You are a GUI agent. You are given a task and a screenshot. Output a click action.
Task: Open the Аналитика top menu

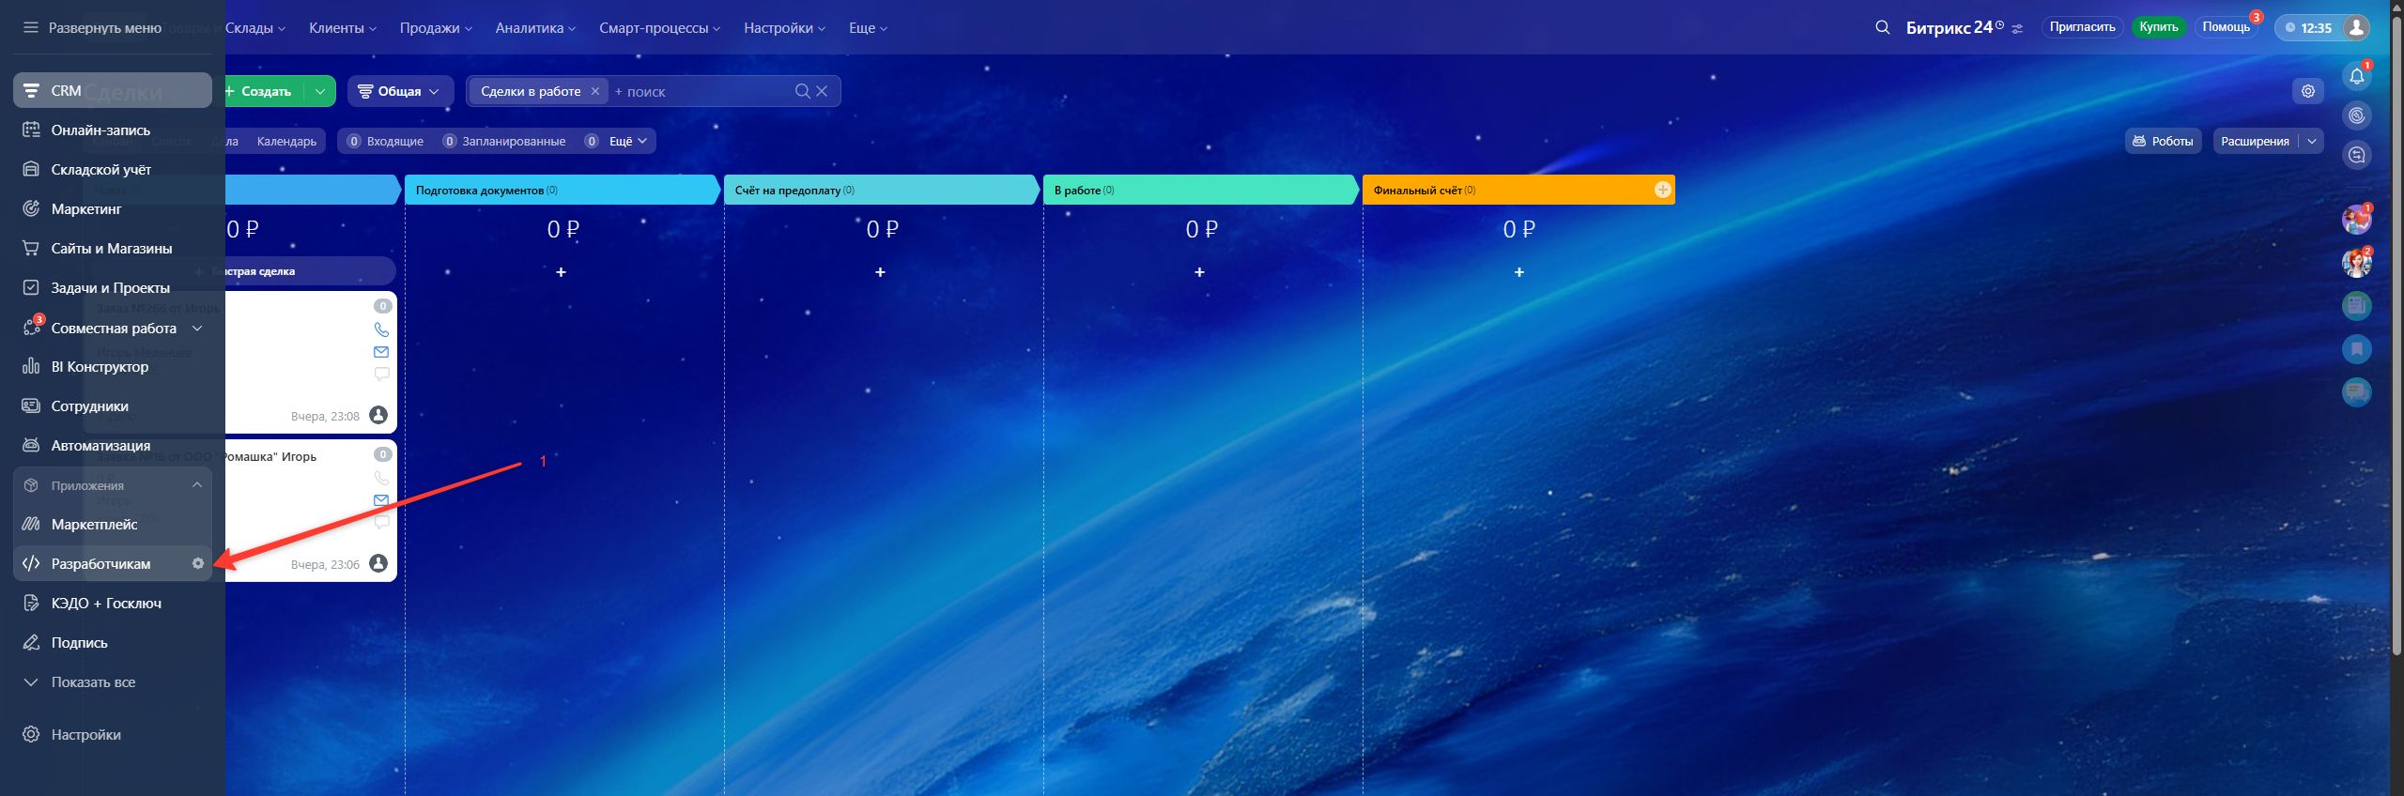534,28
